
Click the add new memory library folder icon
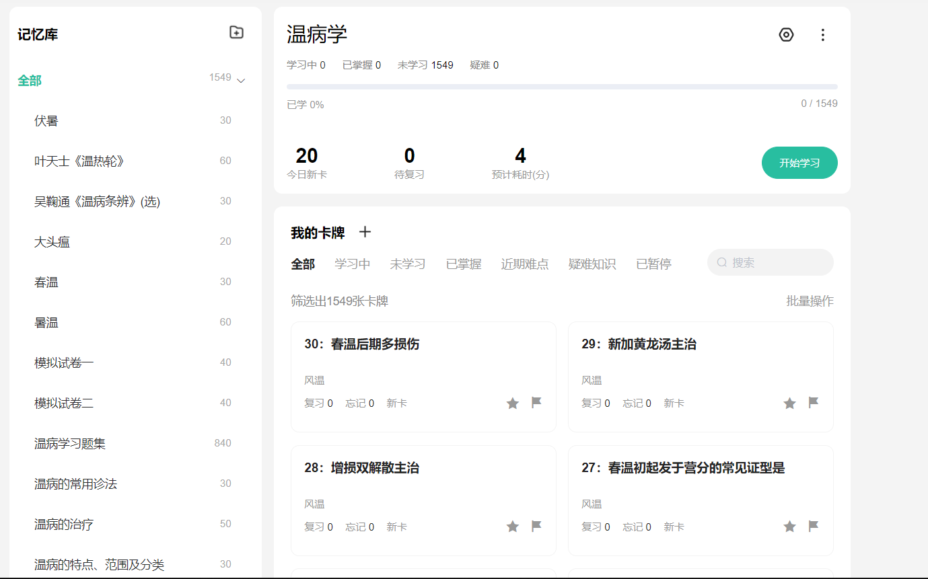236,32
